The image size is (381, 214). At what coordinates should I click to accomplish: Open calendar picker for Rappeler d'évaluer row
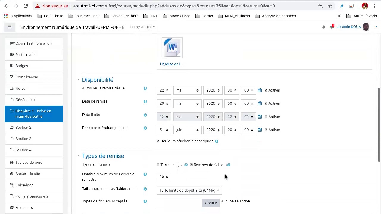click(x=260, y=130)
